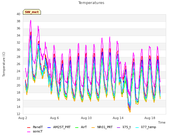Screen dimensions: 183x137
Task: Click the 40 y-axis tick label
Action: (18, 14)
